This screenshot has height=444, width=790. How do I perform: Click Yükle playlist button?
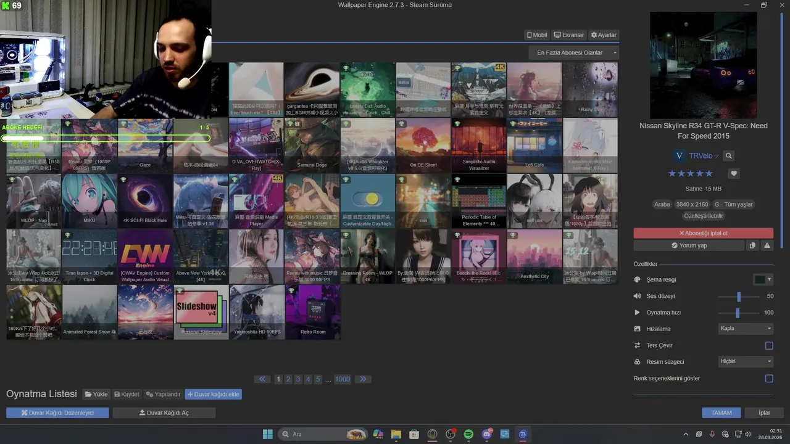pyautogui.click(x=97, y=394)
